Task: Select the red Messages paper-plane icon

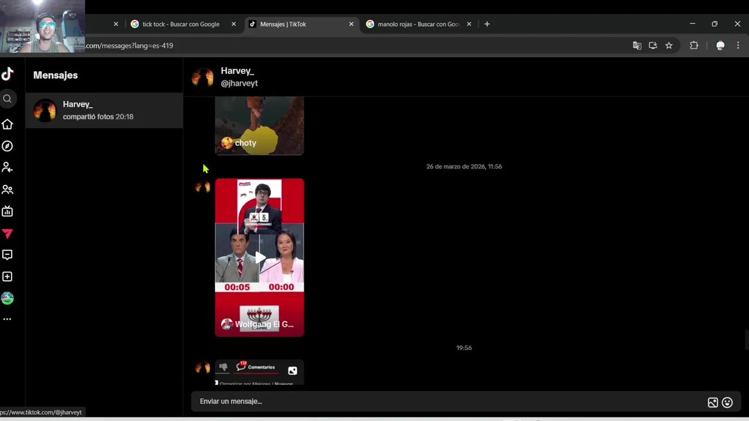Action: click(x=7, y=233)
